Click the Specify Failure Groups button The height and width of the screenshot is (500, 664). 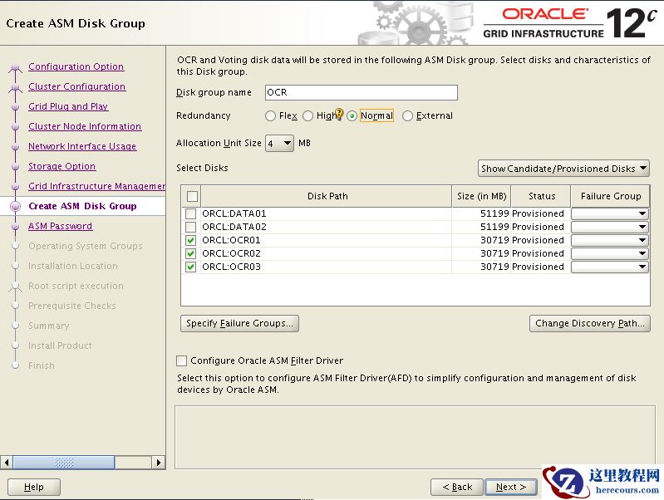pyautogui.click(x=239, y=323)
